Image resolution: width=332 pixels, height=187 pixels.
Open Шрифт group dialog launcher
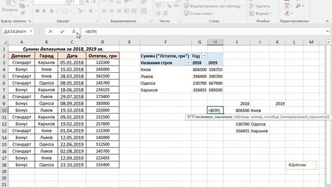(x=97, y=21)
